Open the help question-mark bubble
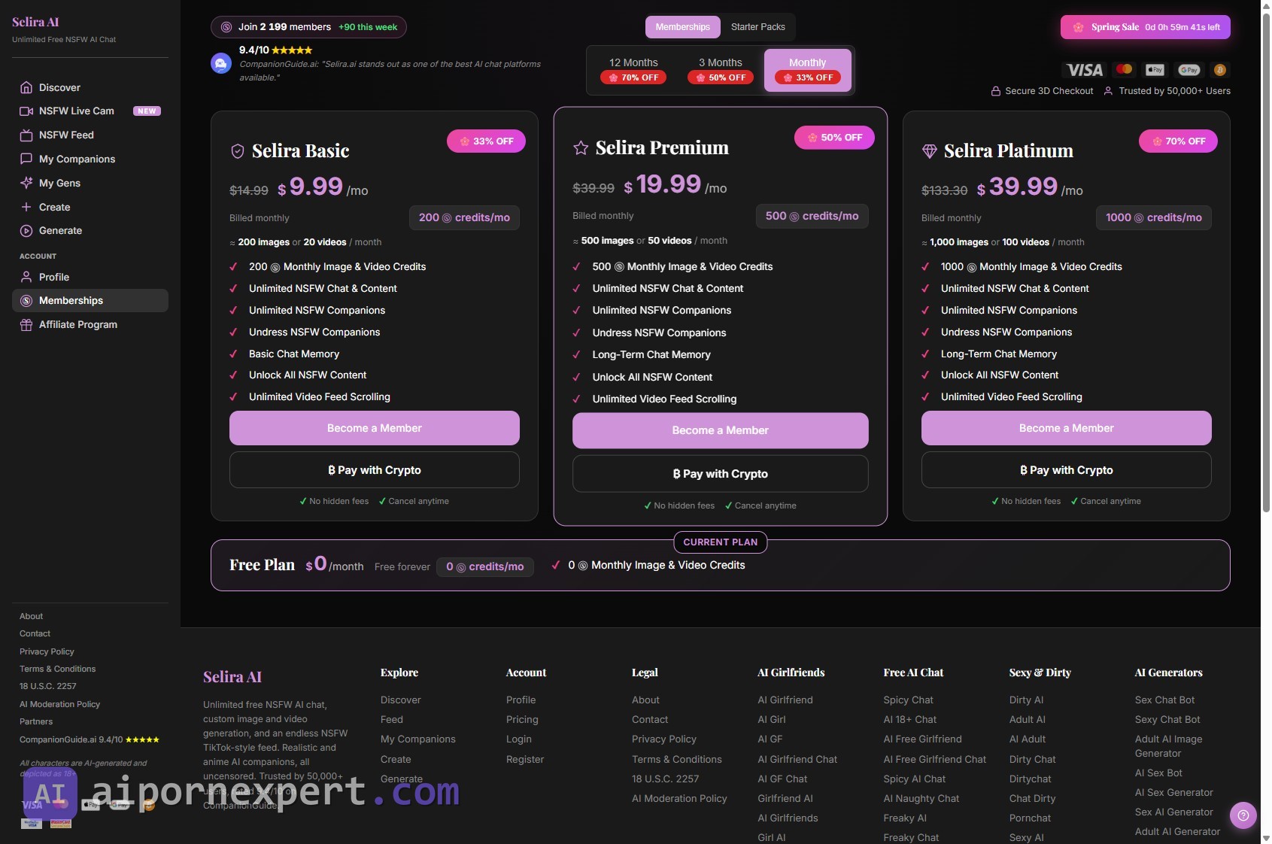Screen dimensions: 1272x844 tap(1243, 815)
